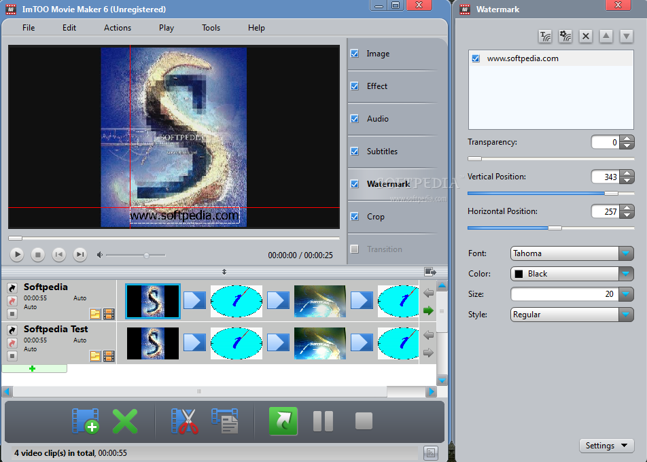Screen dimensions: 647x462
Task: Open the Edit menu
Action: 69,28
